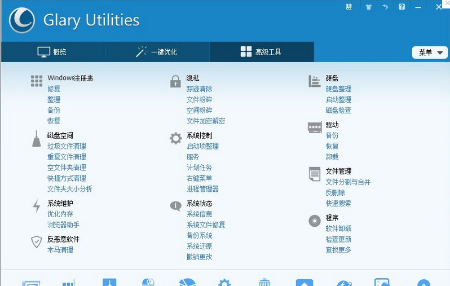Image resolution: width=450 pixels, height=286 pixels.
Task: Switch to the 概览 tab
Action: 52,52
